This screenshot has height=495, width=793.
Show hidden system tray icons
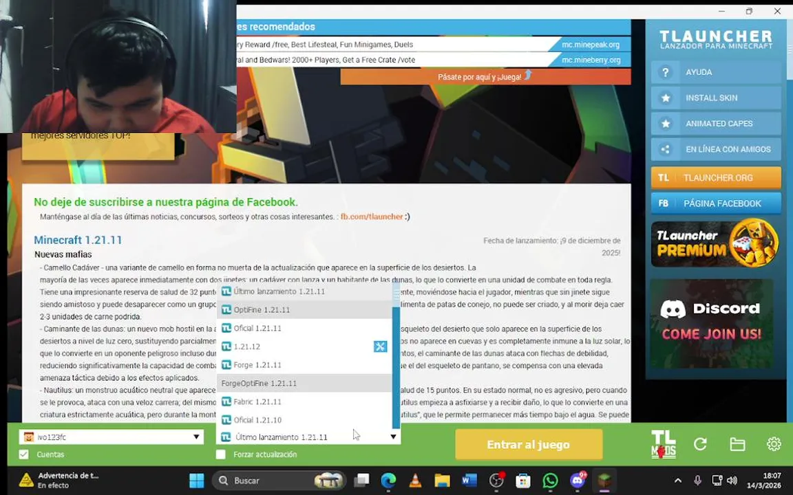coord(677,481)
